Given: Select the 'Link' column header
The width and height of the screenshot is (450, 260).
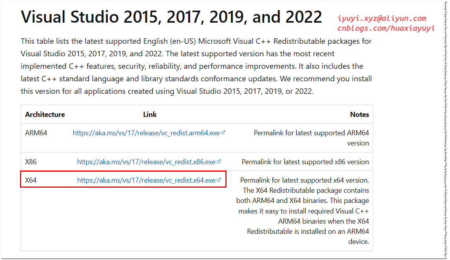Looking at the screenshot, I should click(x=150, y=115).
